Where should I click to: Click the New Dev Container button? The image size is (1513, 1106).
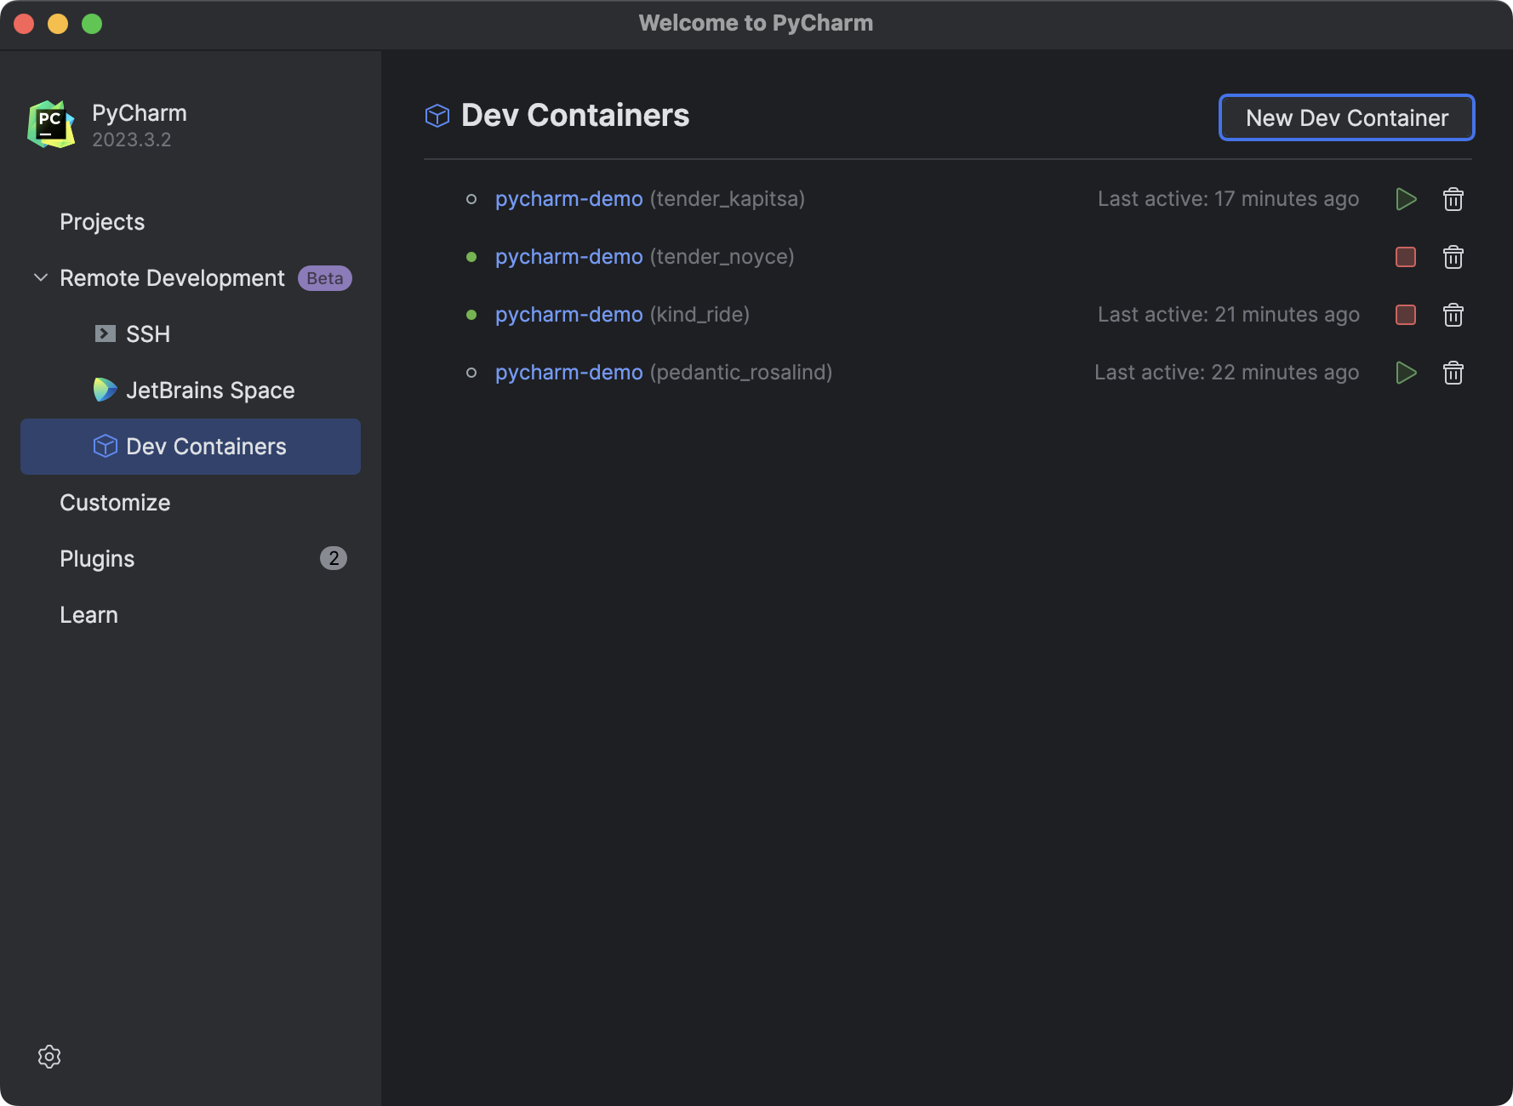coord(1346,117)
